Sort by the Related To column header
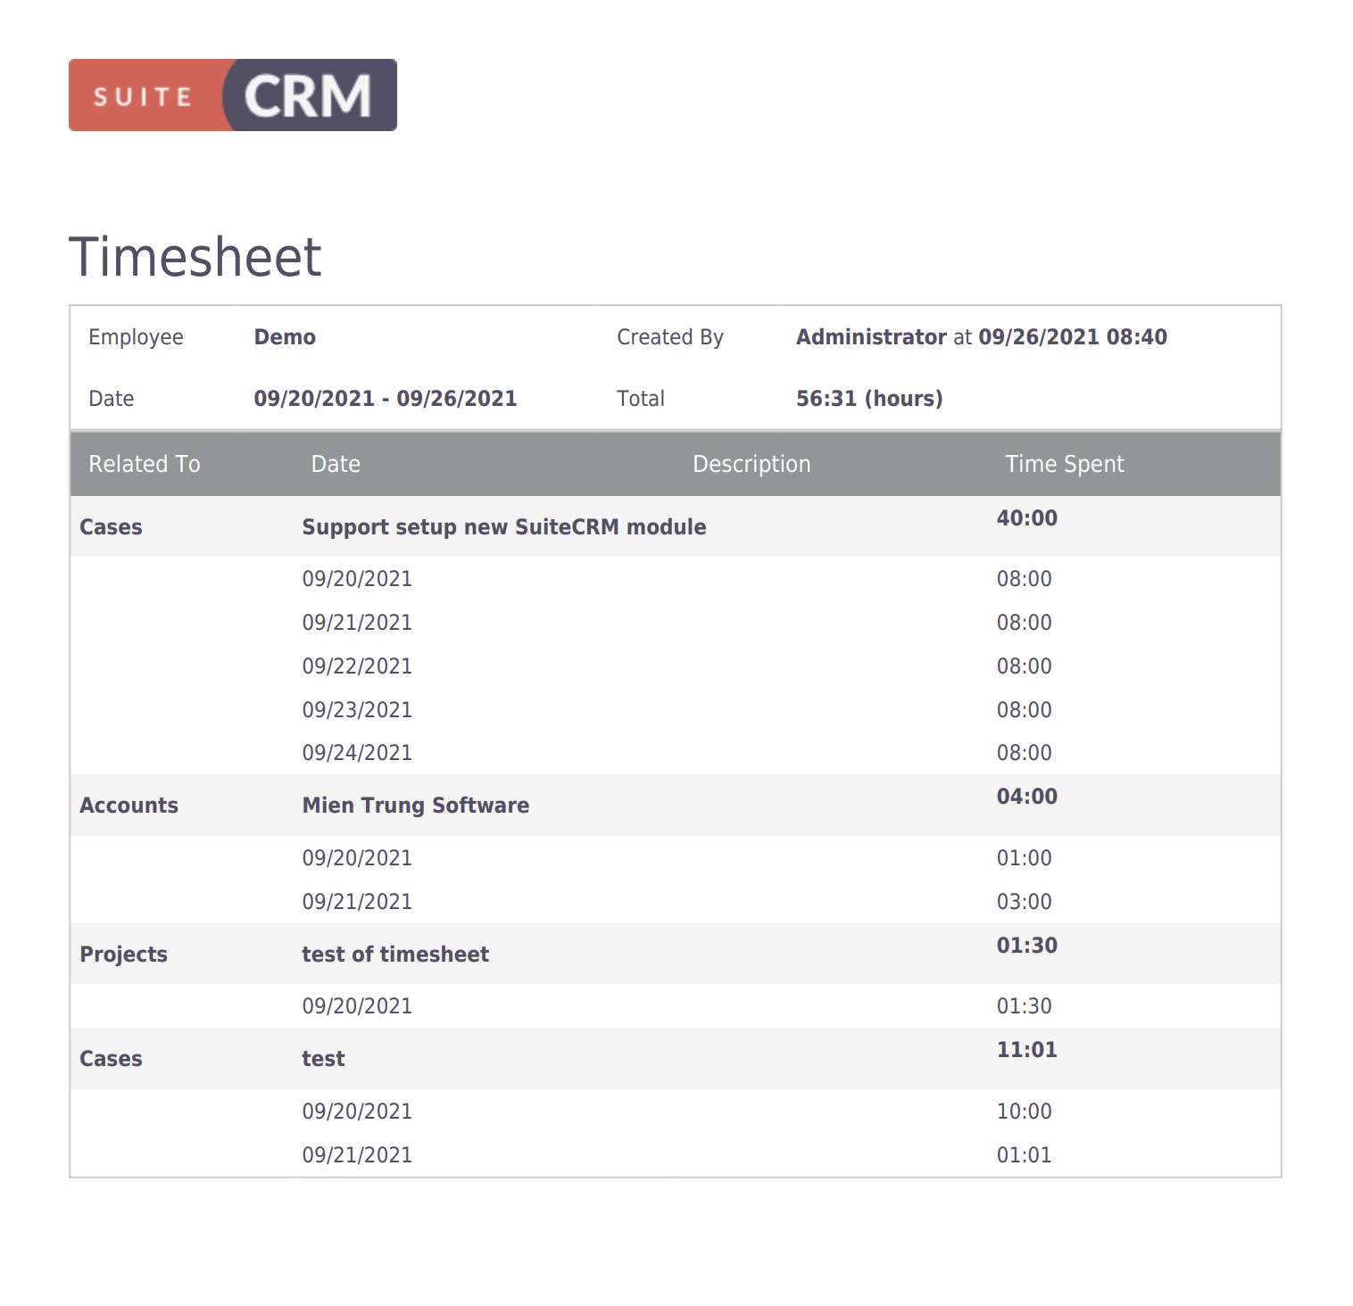This screenshot has height=1306, width=1353. tap(144, 464)
